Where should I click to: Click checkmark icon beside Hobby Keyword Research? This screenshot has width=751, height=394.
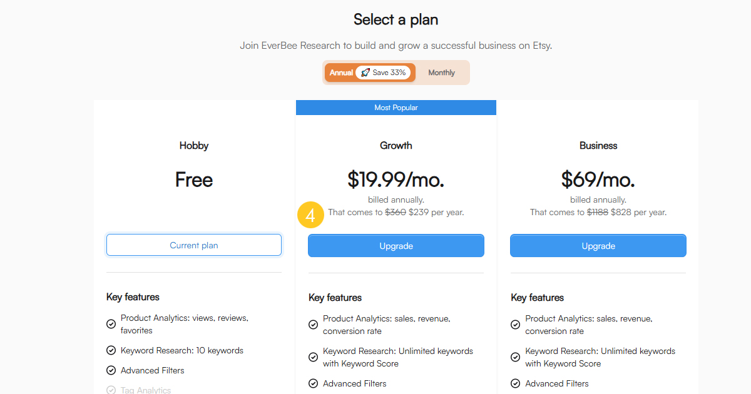(111, 350)
